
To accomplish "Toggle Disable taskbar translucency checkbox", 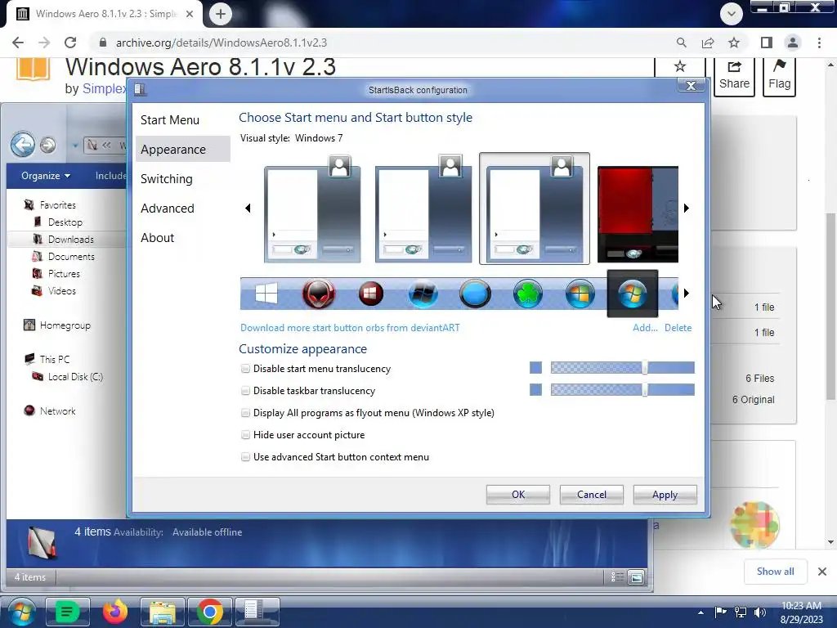I will point(245,391).
